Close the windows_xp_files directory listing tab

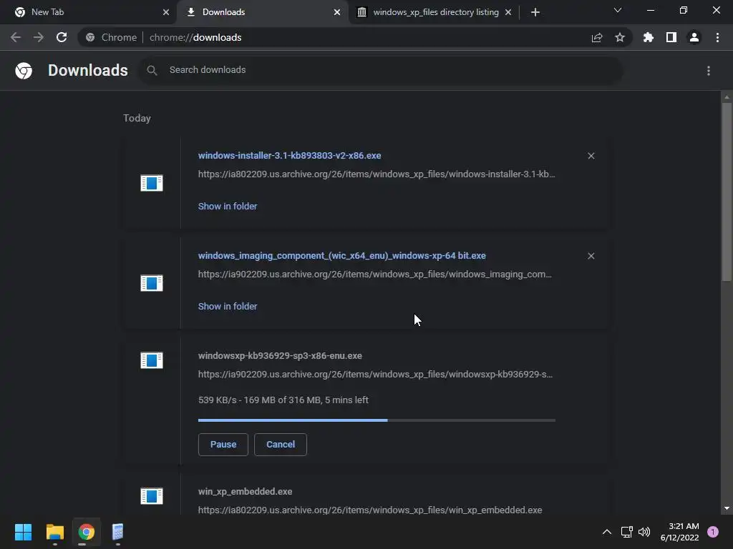508,12
